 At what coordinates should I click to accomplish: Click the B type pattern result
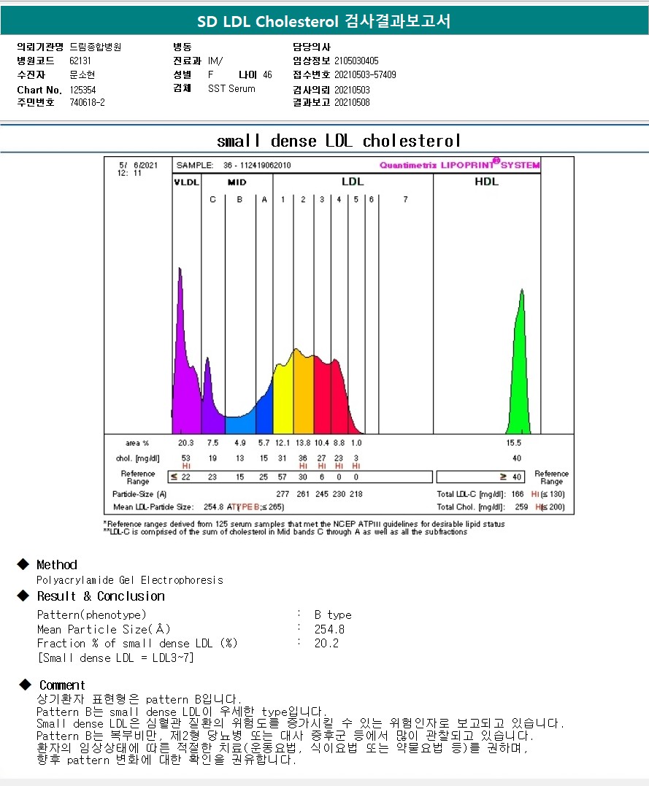333,614
